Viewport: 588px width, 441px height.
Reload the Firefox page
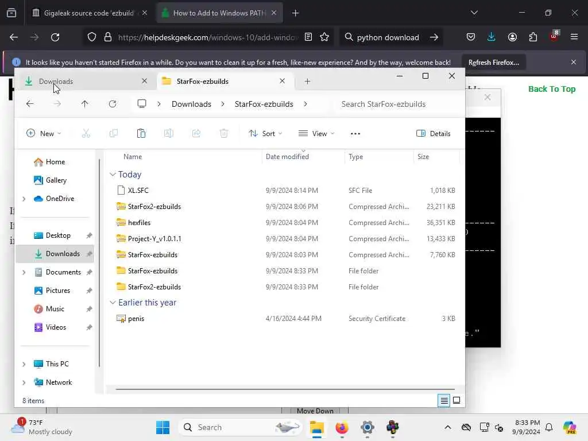click(55, 37)
